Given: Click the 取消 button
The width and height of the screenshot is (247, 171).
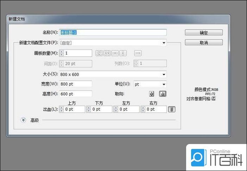Looking at the screenshot, I should pos(204,42).
